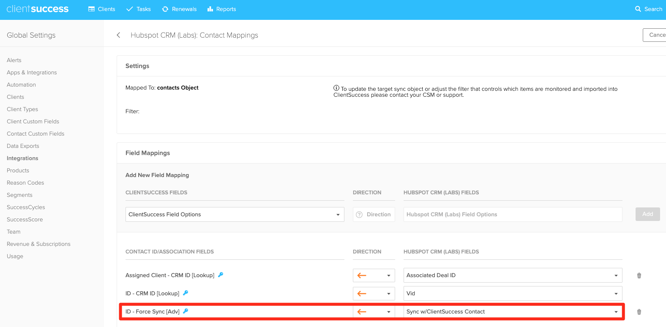
Task: Click the Cancel button
Action: click(x=655, y=35)
